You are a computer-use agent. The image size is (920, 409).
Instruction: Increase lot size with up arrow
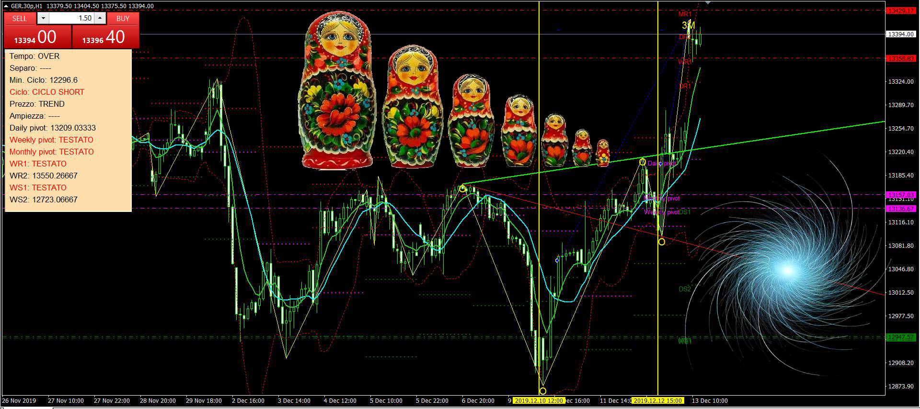(100, 18)
